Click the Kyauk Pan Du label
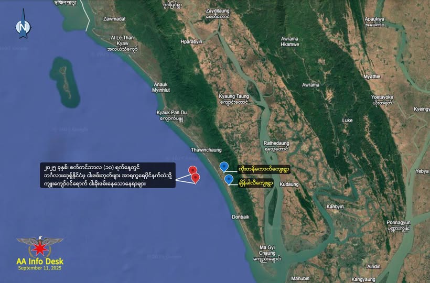430x283 pixels. pyautogui.click(x=171, y=116)
